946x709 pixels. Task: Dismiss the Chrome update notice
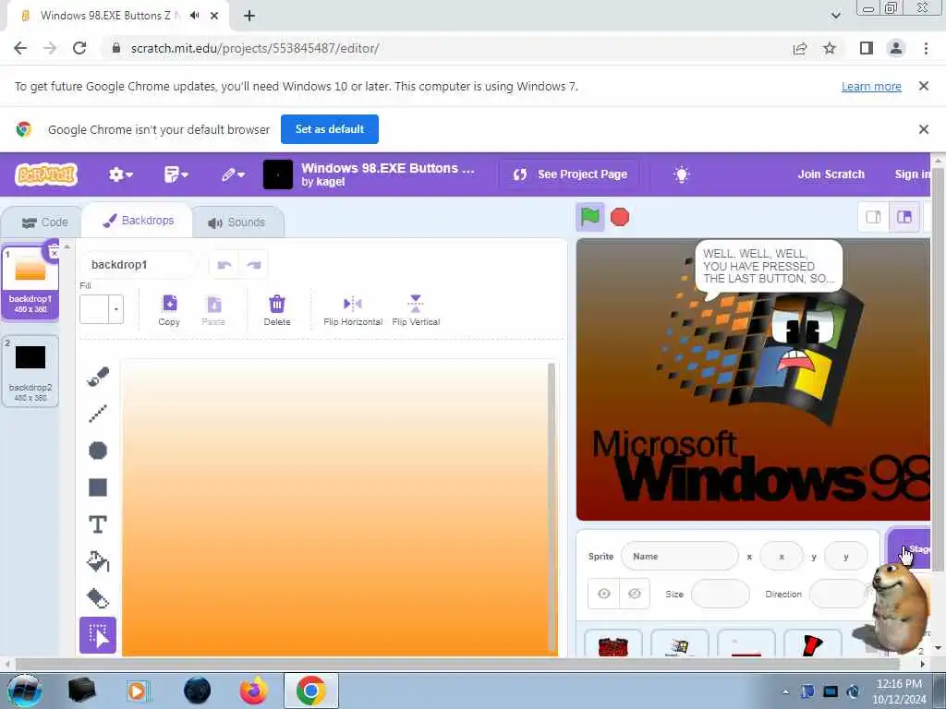point(923,86)
